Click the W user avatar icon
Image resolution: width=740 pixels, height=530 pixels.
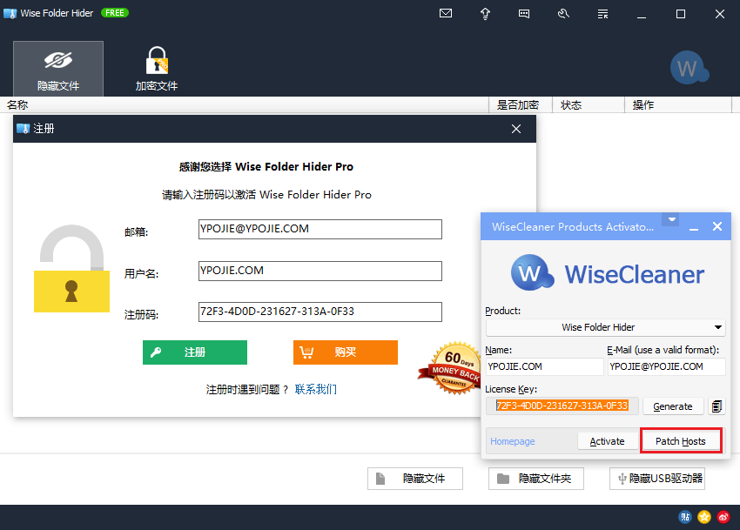689,67
